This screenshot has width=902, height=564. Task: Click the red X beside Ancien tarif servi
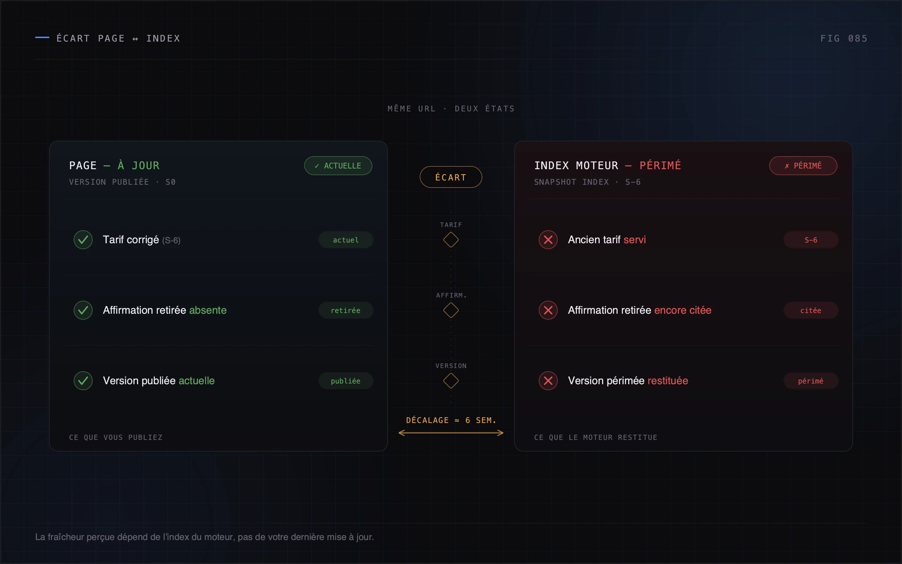548,239
